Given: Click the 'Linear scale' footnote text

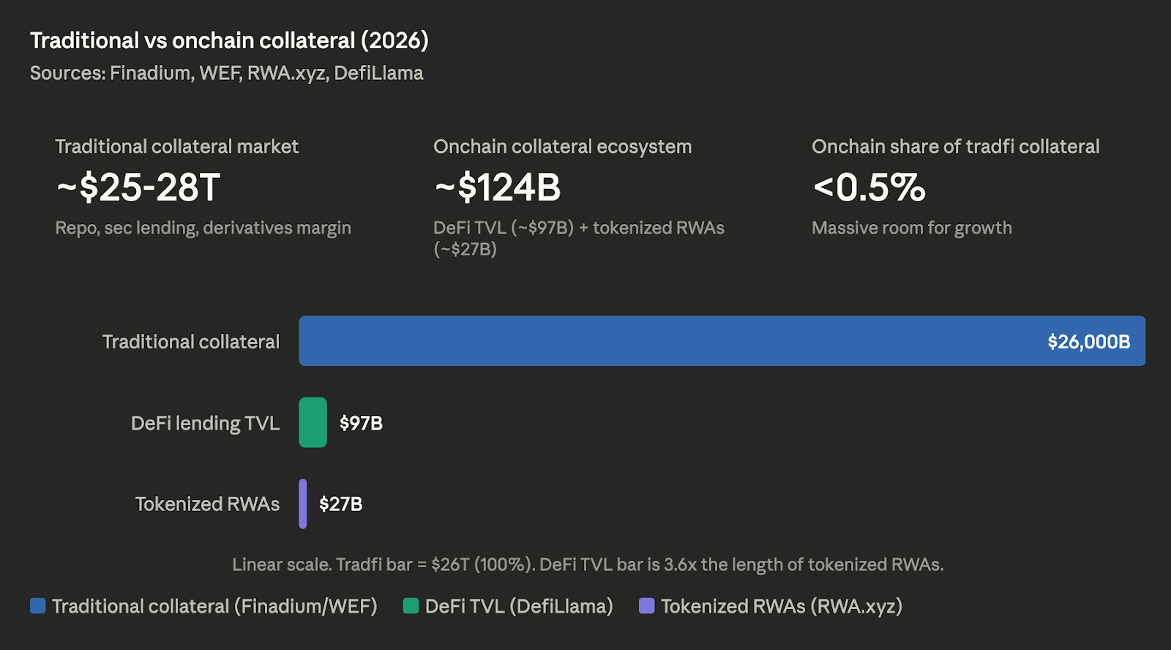Looking at the screenshot, I should click(x=588, y=564).
